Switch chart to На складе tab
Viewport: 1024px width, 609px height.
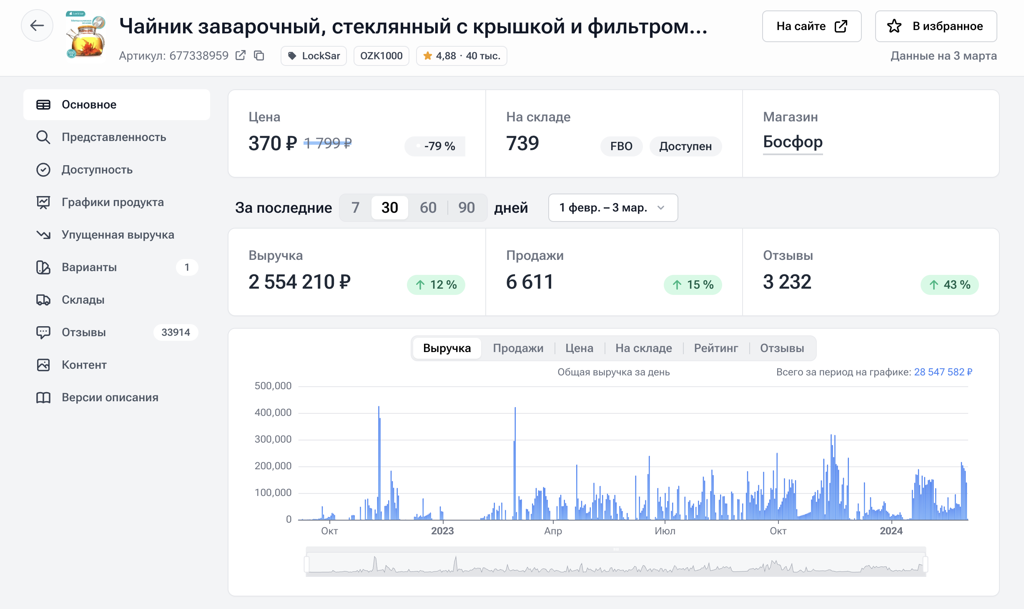pos(644,348)
